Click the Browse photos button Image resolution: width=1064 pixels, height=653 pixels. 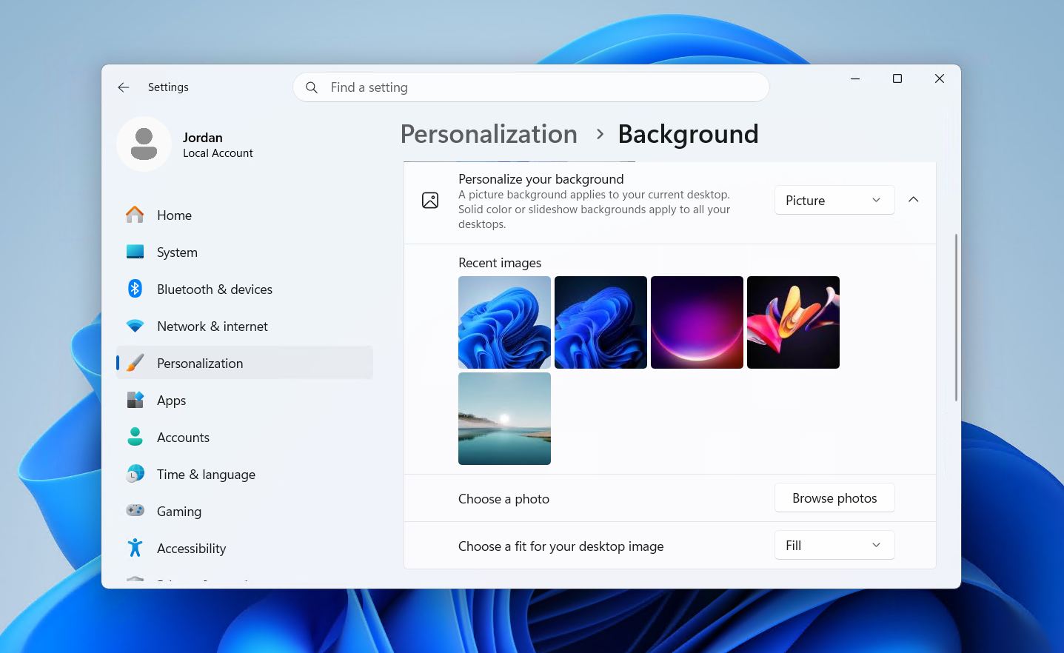[834, 498]
